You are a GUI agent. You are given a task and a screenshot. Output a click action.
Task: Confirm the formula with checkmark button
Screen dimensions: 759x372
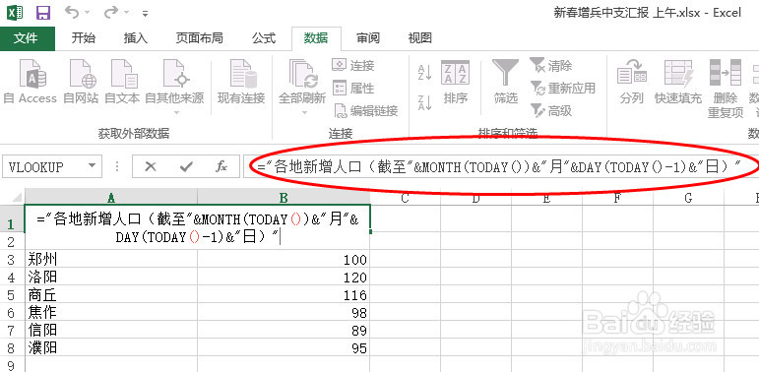tap(186, 167)
